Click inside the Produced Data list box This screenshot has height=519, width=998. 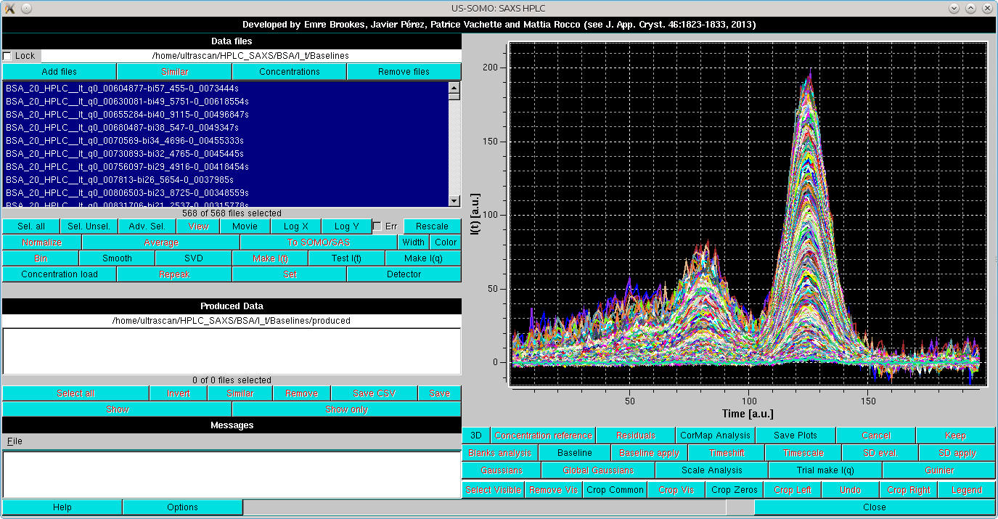232,351
